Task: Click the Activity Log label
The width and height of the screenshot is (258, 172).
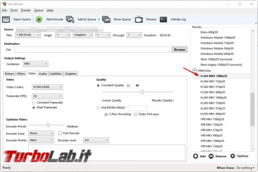Action: tap(178, 19)
